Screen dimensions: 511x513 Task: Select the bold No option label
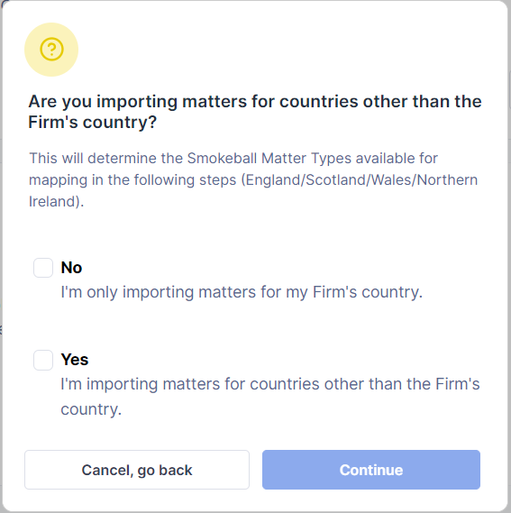(x=71, y=268)
